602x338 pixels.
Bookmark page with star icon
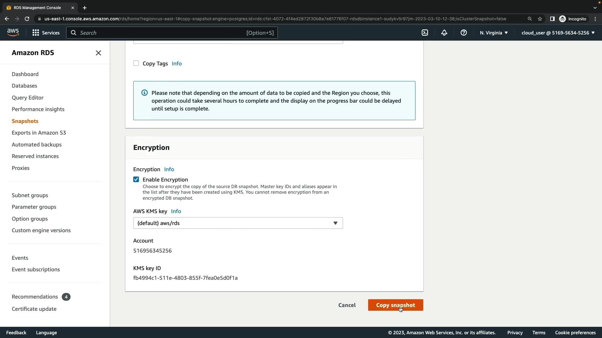pyautogui.click(x=540, y=19)
